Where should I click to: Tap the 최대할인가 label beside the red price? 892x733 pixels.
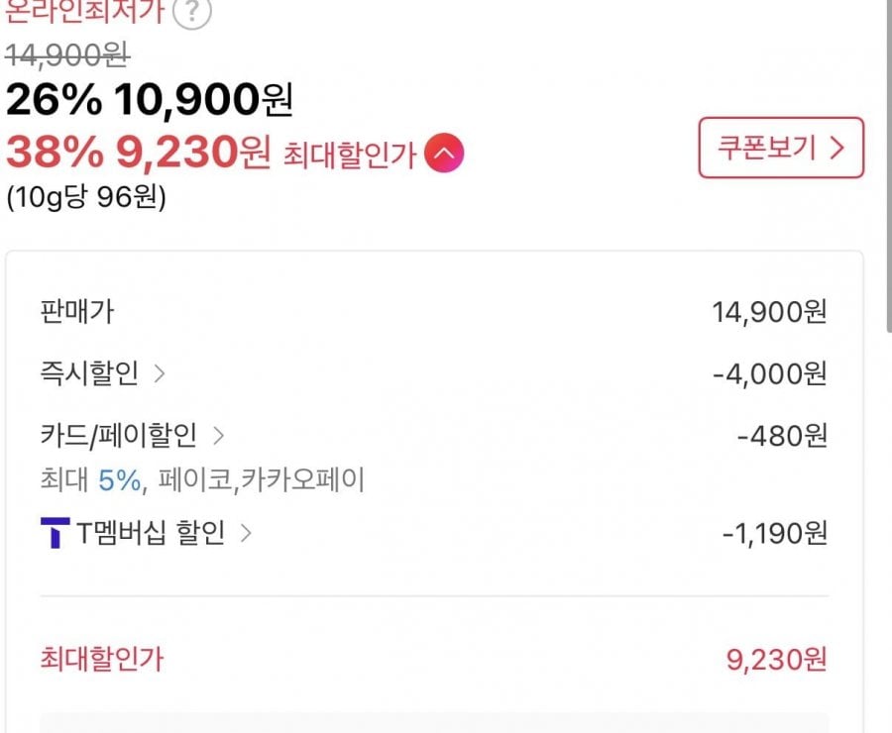pos(350,155)
